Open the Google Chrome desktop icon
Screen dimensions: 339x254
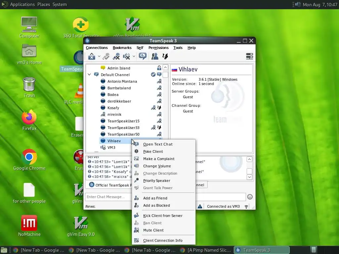click(29, 160)
